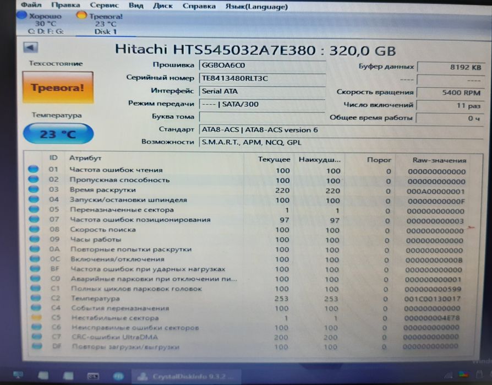Viewport: 492px width, 385px height.
Task: Click status icon for attribute 04 spindle starts
Action: (34, 199)
